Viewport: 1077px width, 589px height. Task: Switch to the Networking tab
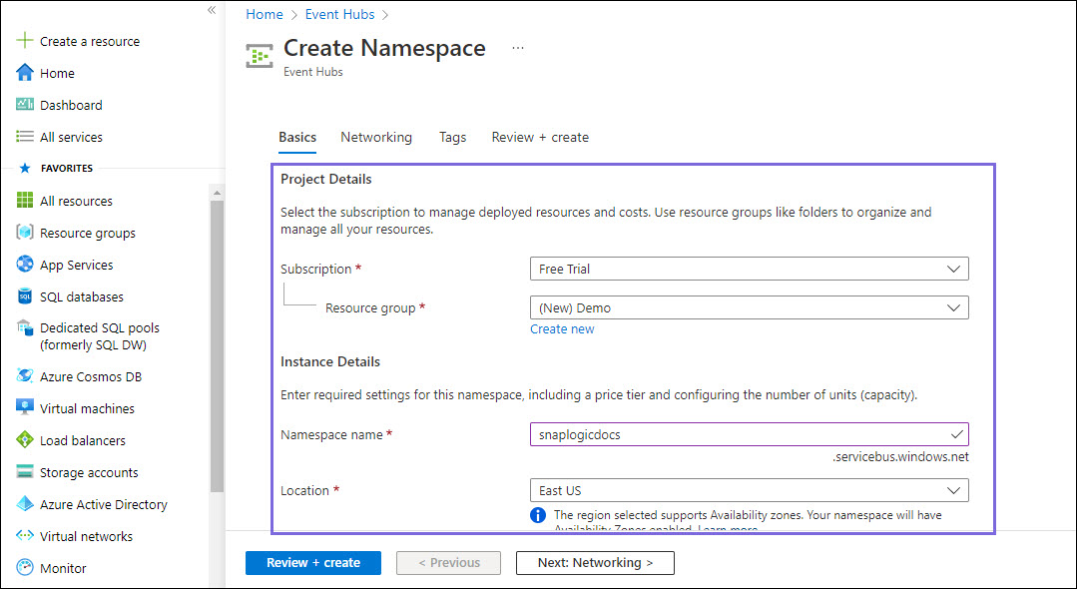click(x=376, y=137)
